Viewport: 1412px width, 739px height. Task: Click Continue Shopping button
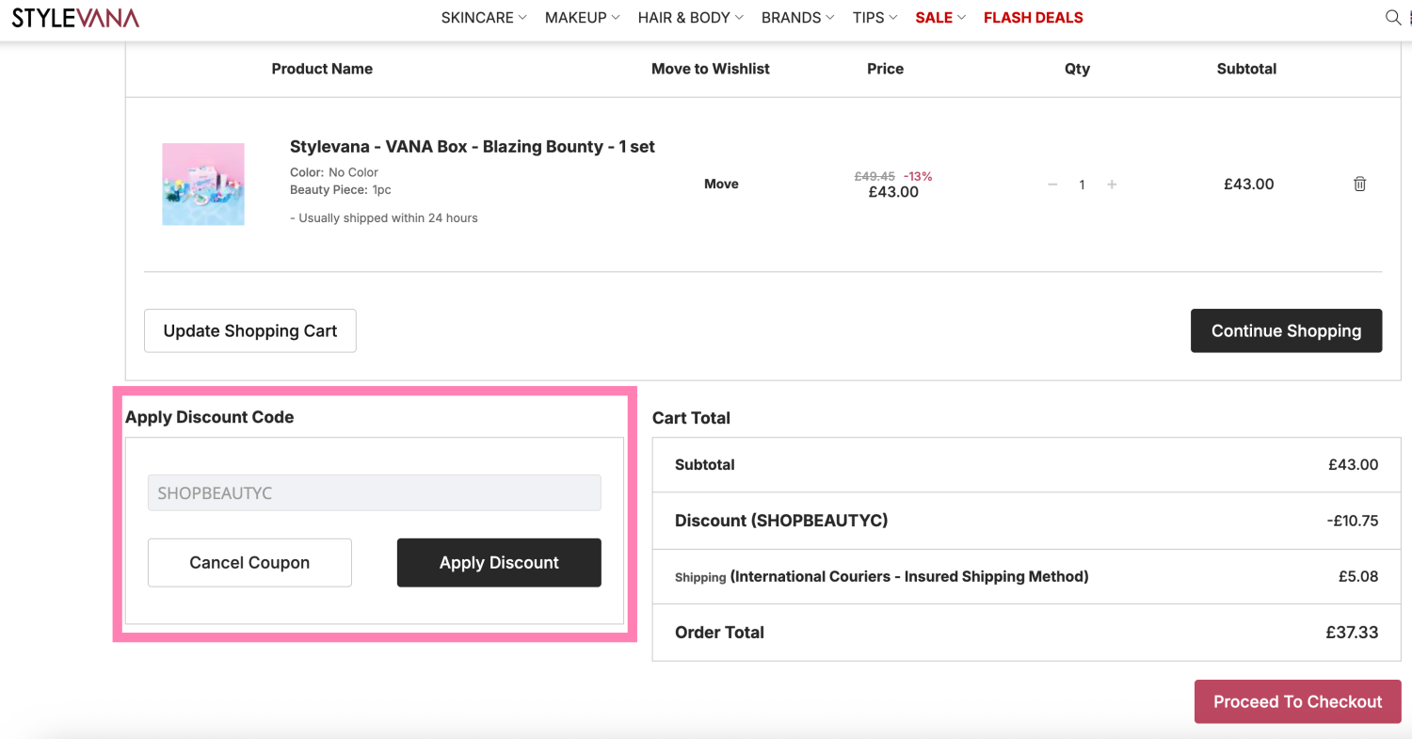coord(1287,330)
